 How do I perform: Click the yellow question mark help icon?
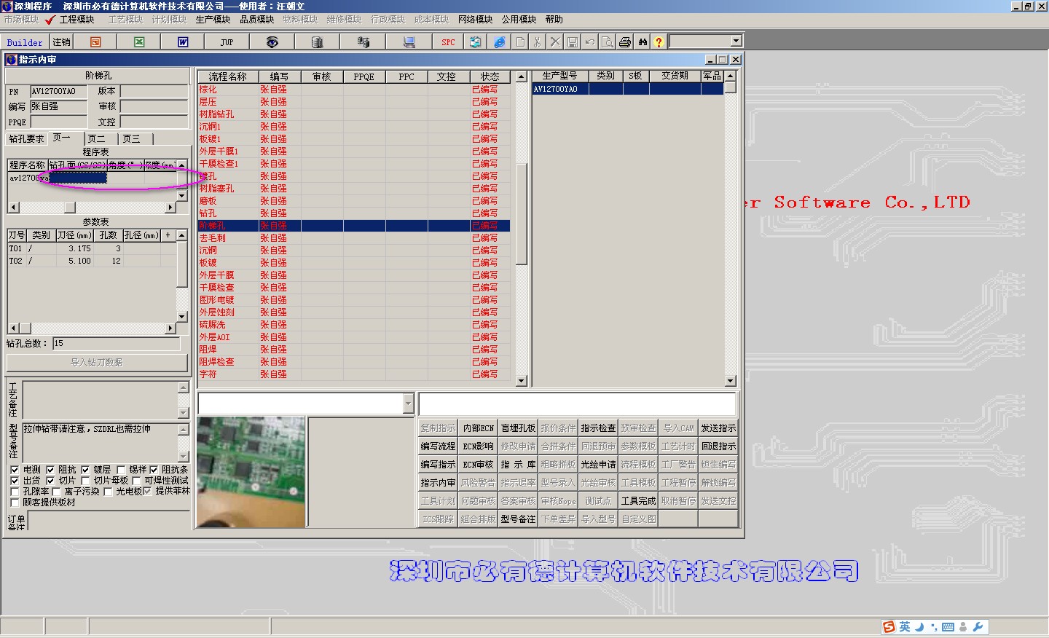[x=659, y=42]
